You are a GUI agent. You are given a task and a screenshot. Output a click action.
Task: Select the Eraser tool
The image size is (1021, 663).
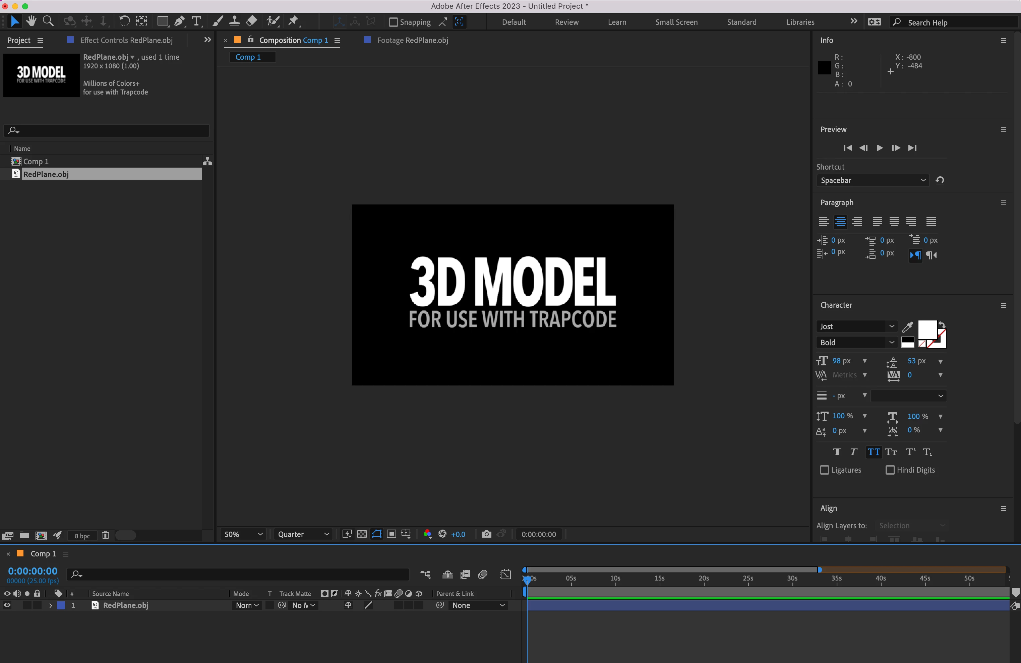tap(252, 21)
